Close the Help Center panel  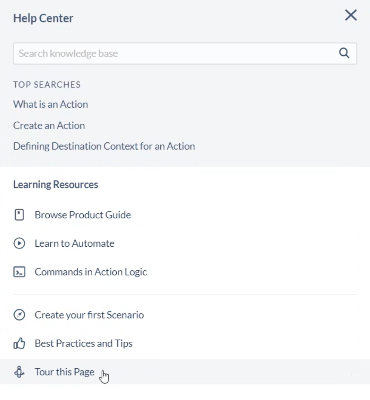(x=351, y=15)
